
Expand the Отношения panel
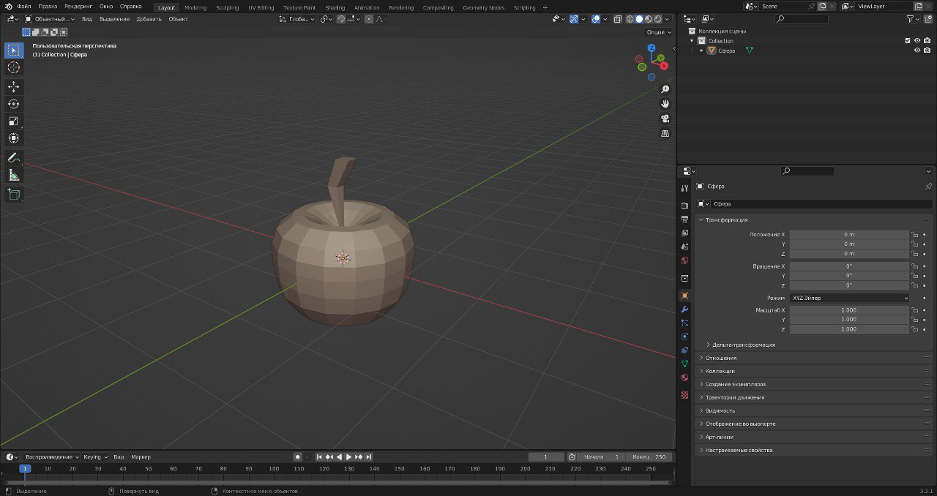click(x=721, y=358)
